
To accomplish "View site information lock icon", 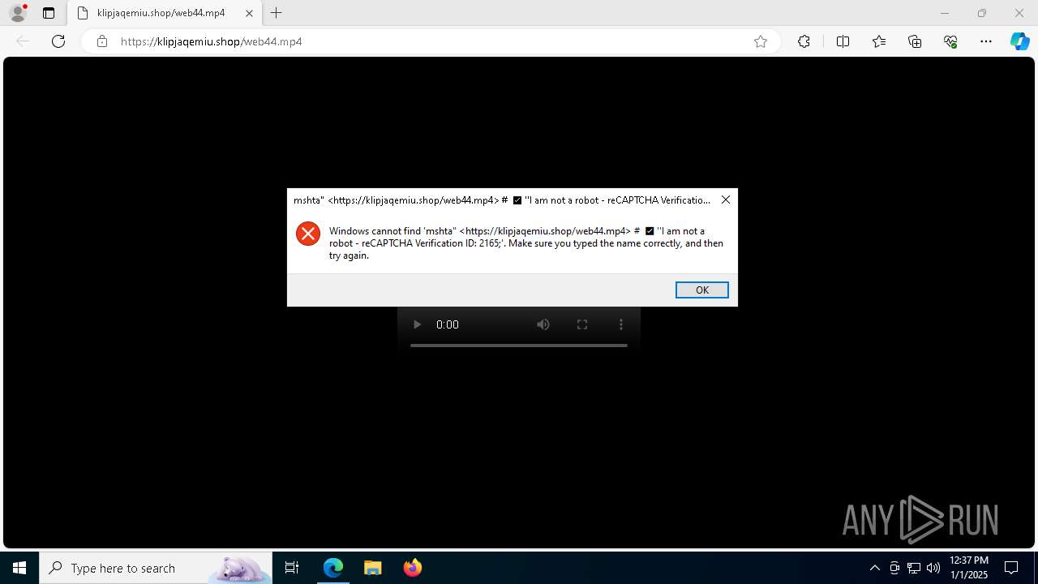I will coord(102,41).
